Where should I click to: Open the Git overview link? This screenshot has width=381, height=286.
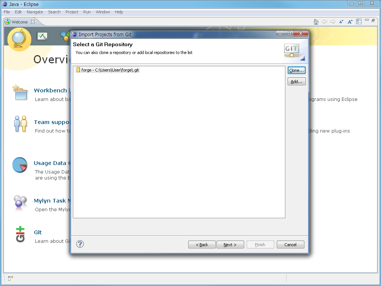tap(38, 232)
